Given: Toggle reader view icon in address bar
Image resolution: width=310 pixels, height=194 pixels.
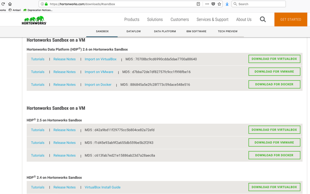Looking at the screenshot, I should click(198, 4).
